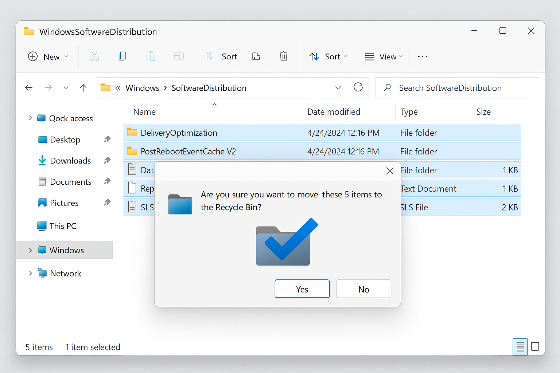Cut the selected item using scissors icon
This screenshot has width=560, height=373.
point(95,56)
